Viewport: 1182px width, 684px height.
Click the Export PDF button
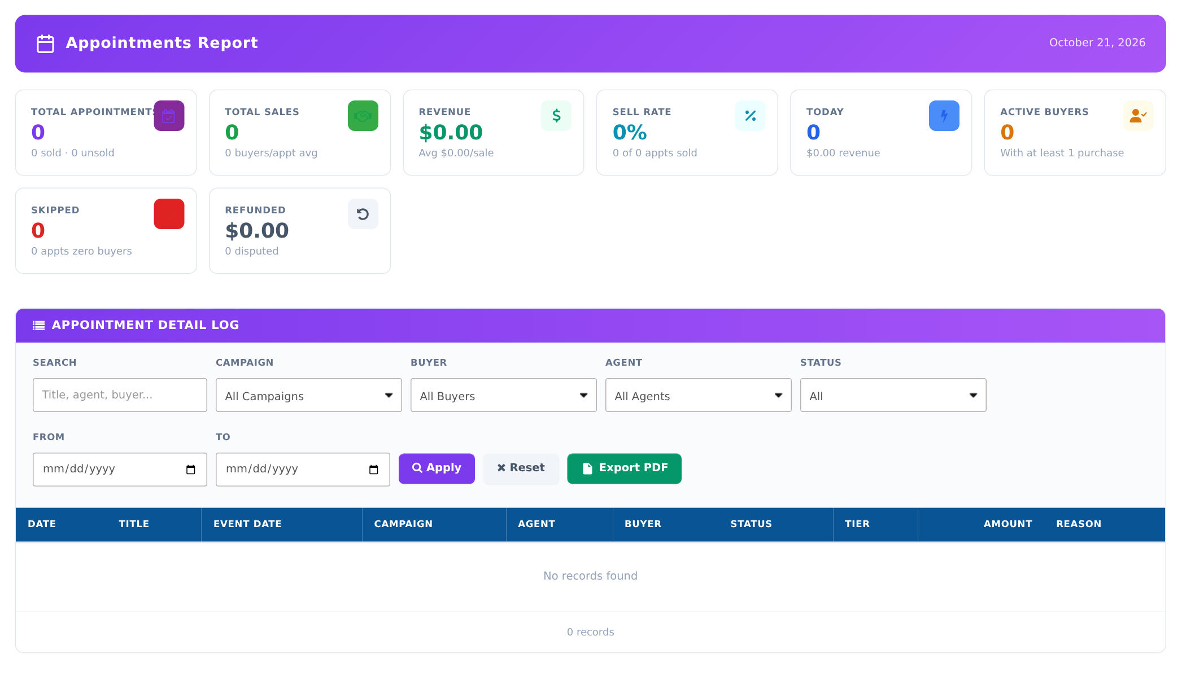pos(624,468)
